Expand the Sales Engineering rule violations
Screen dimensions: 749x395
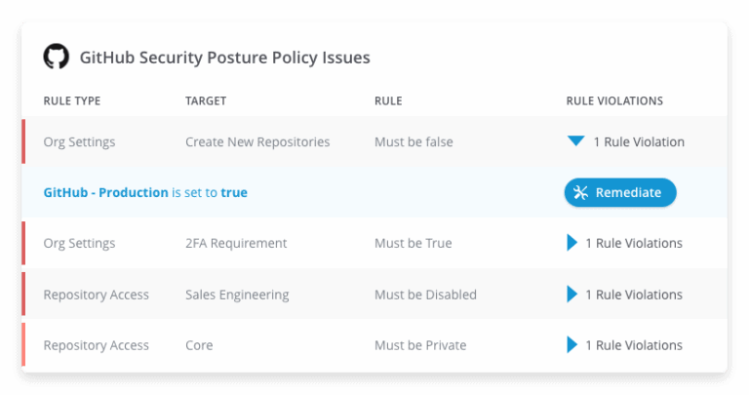tap(572, 295)
